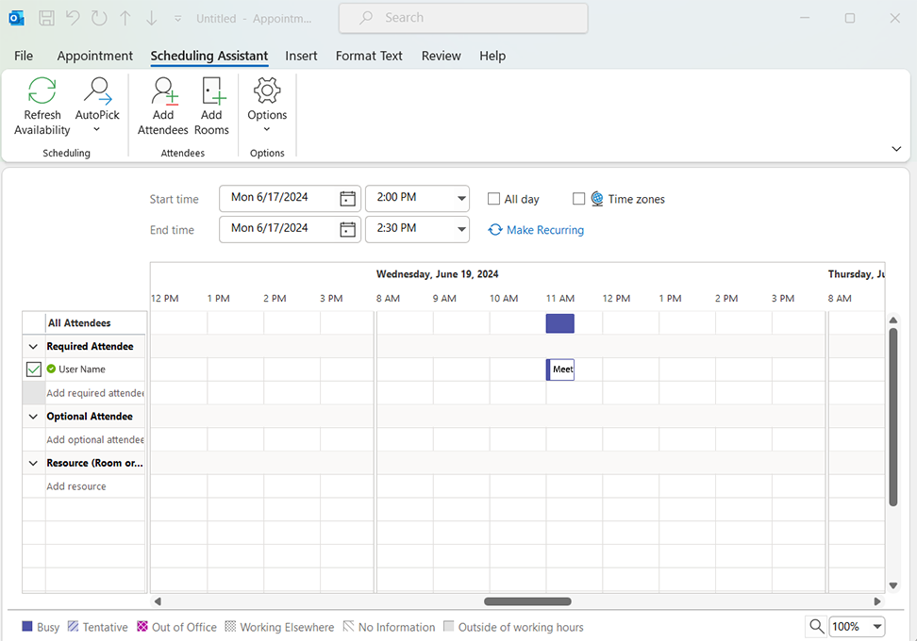Click the Add Attendees icon

[163, 92]
